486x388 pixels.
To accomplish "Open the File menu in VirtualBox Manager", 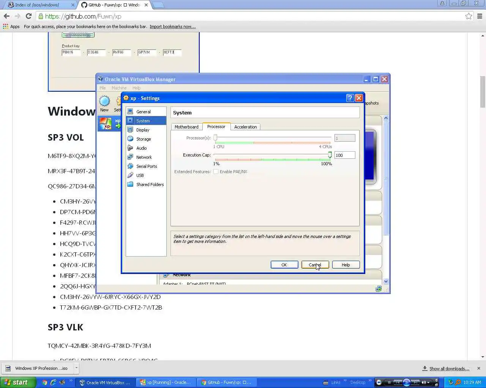I will click(x=103, y=88).
